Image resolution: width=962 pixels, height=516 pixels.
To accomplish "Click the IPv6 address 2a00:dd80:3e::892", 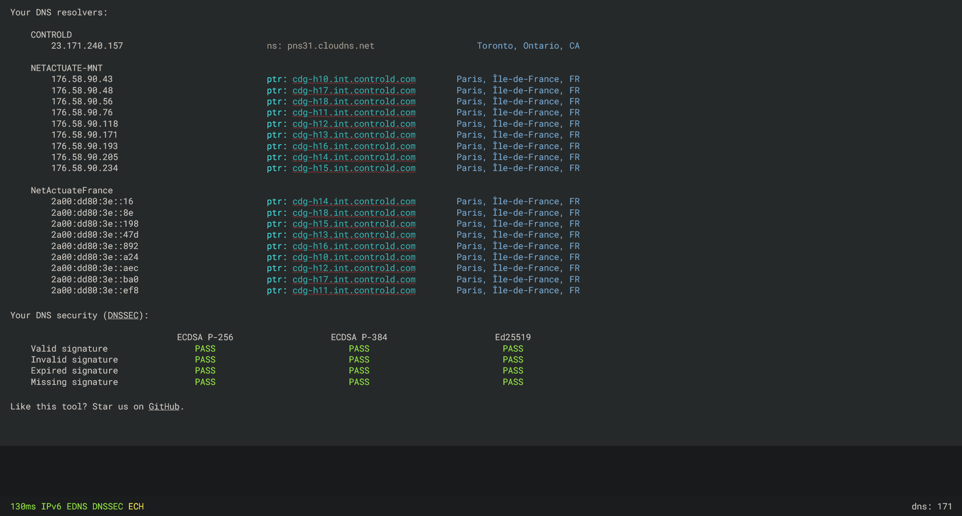I will pyautogui.click(x=95, y=246).
